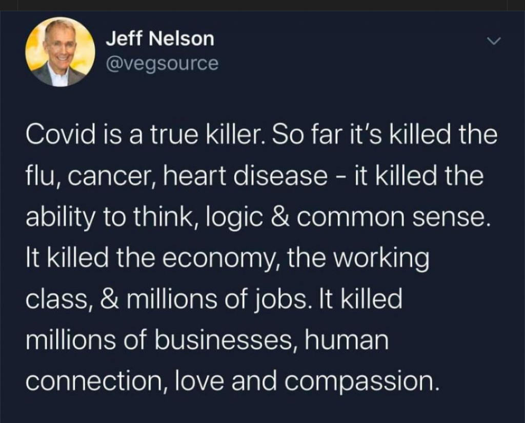Click the tweet line starting "Covid is a true killer"

261,135
